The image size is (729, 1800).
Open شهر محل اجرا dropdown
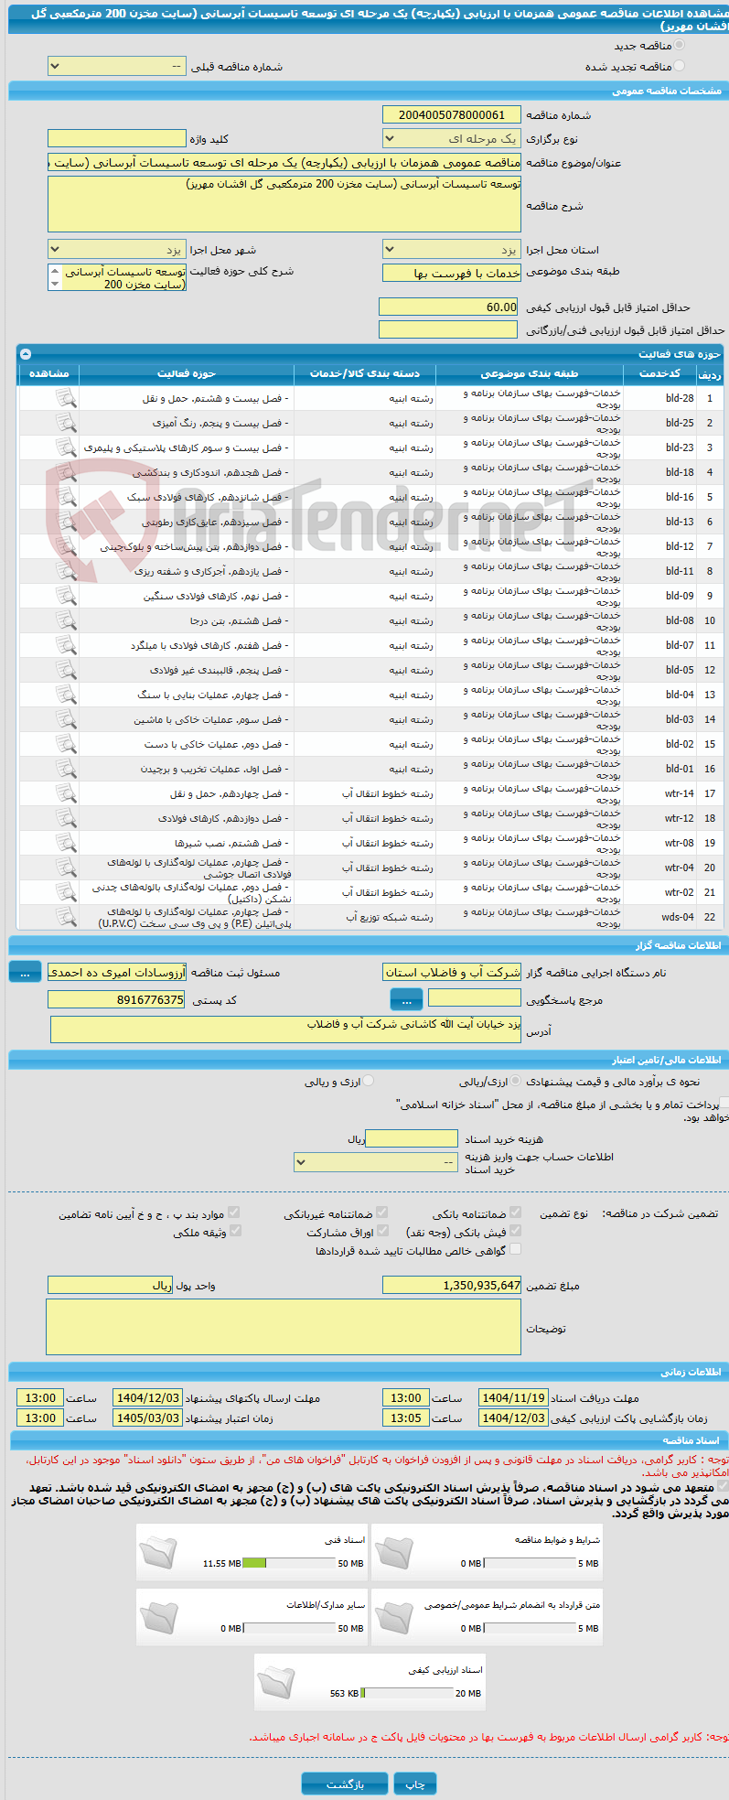coord(116,250)
